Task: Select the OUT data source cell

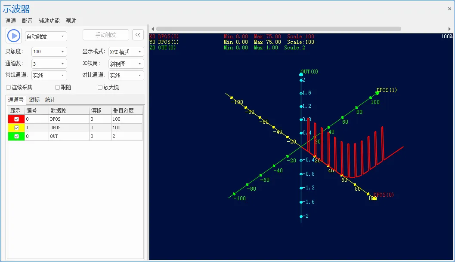Action: click(x=69, y=136)
